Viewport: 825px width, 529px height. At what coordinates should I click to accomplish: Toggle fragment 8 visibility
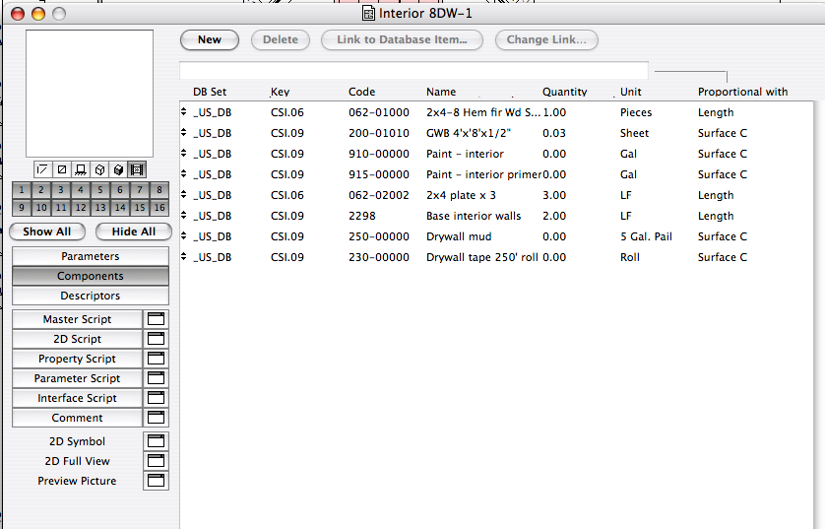click(x=159, y=190)
